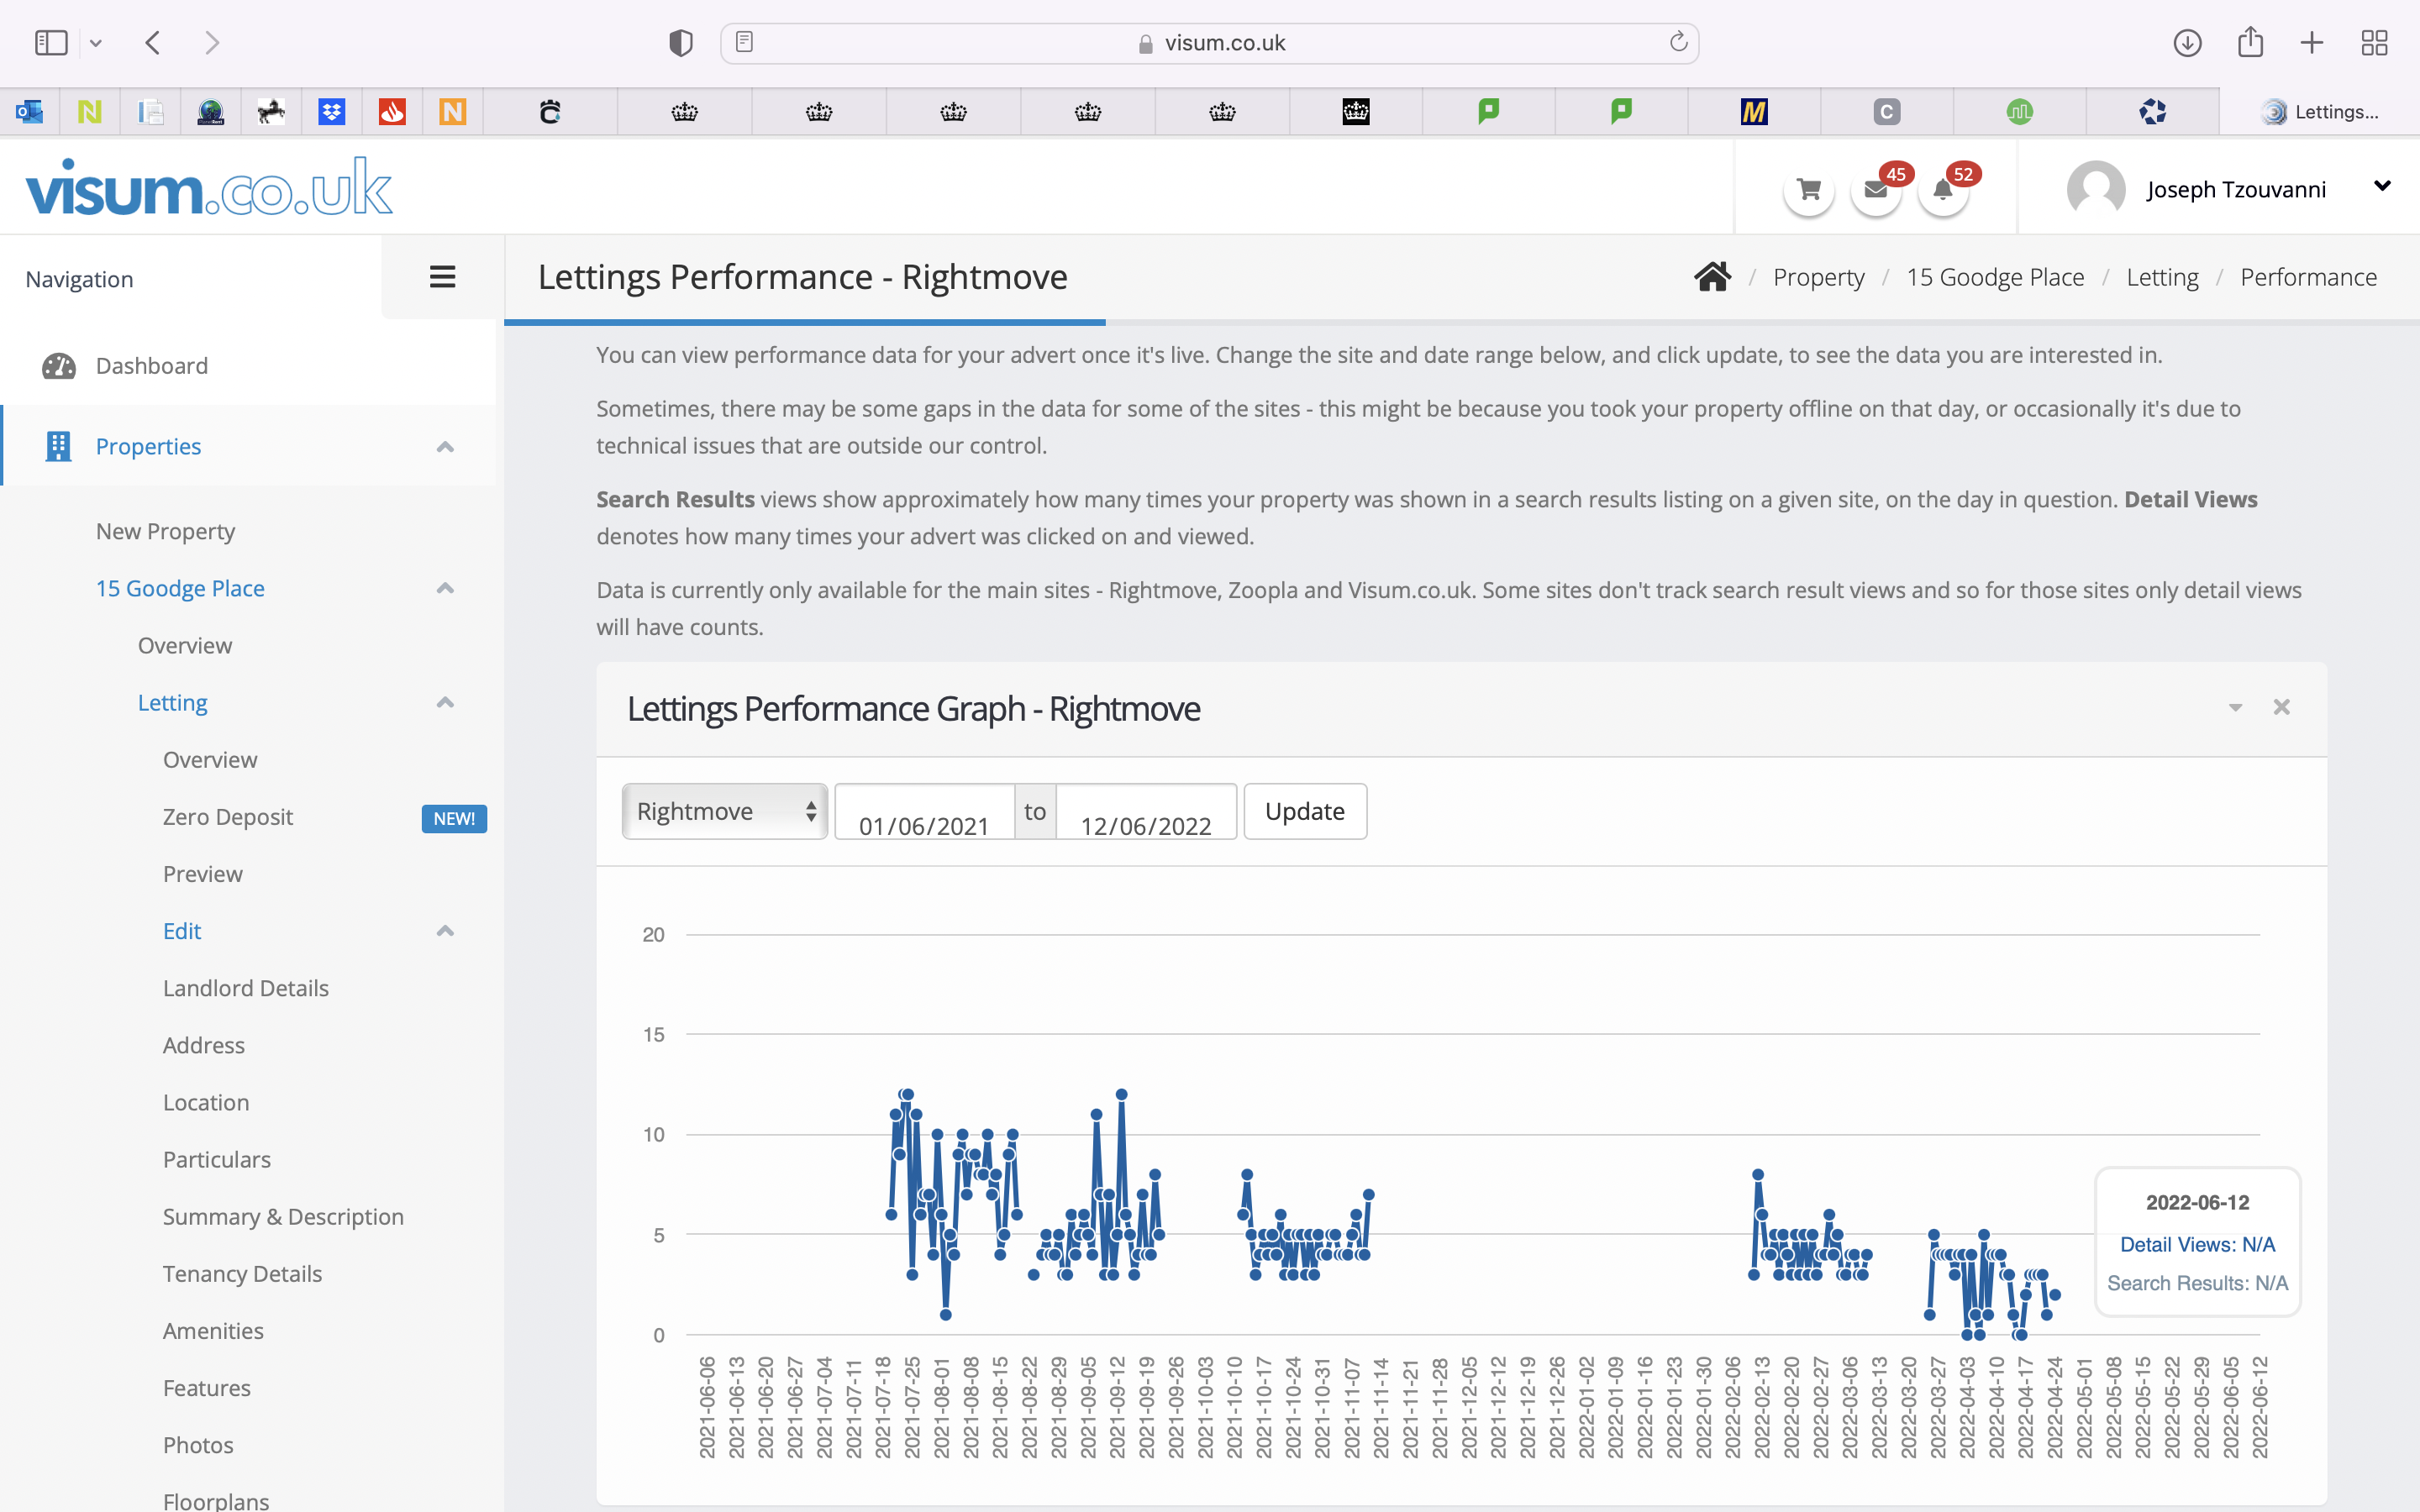Open the tab group dropdown arrow
The height and width of the screenshot is (1512, 2420).
point(96,43)
